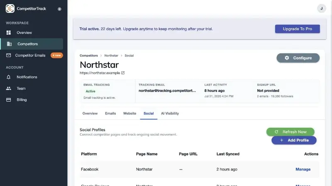Click the Billing card icon
Viewport: 332px width, 186px height.
[x=8, y=100]
